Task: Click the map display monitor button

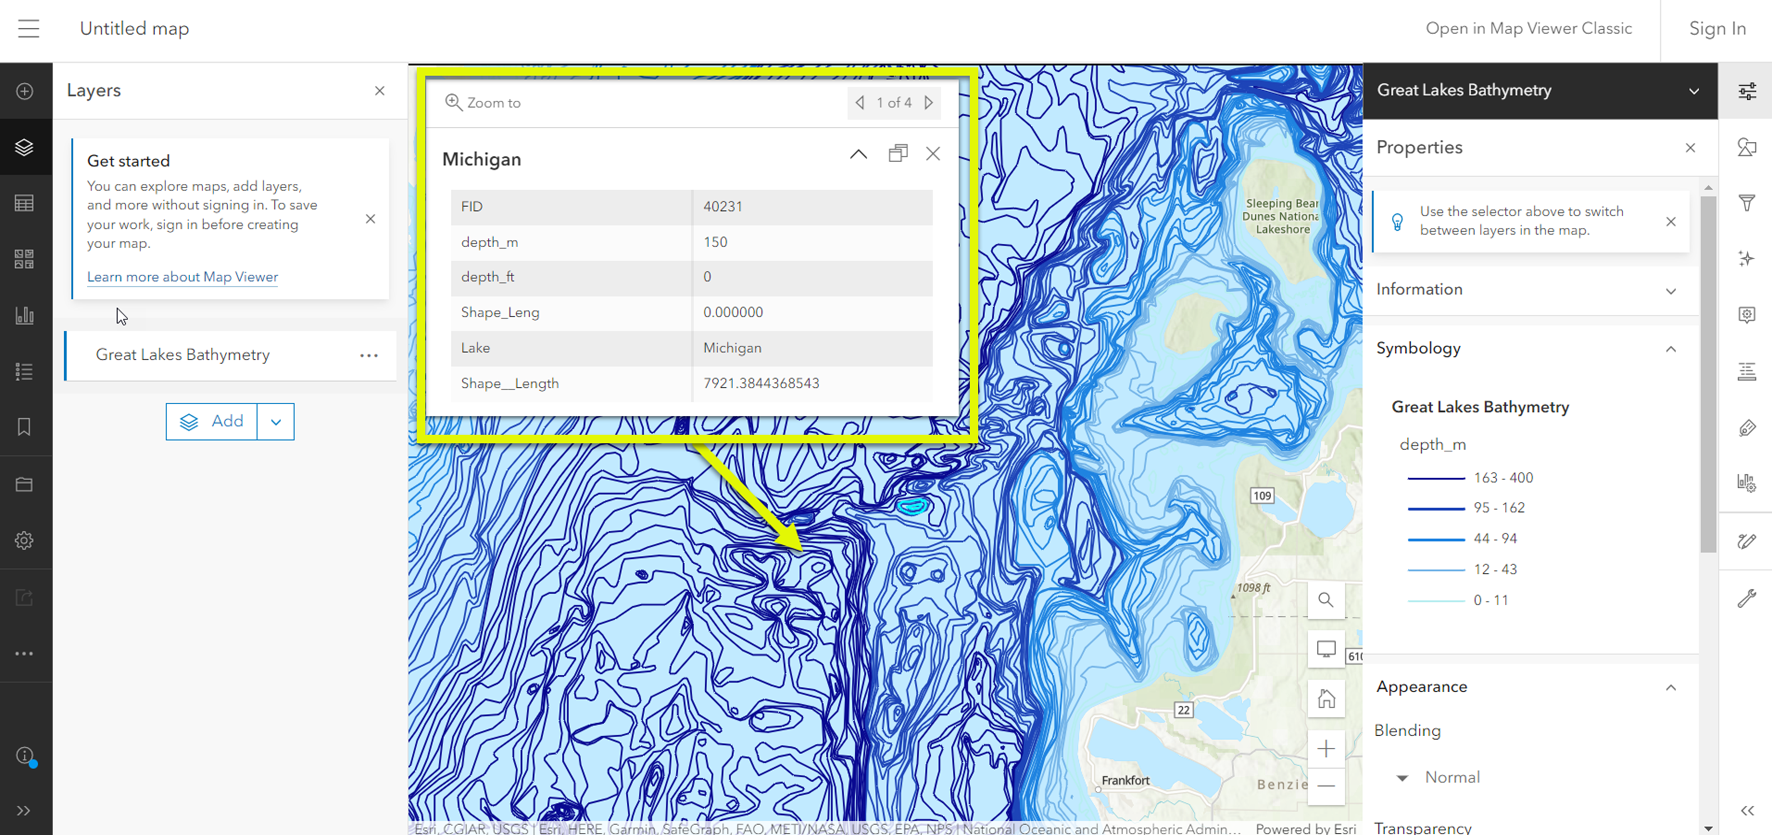Action: (1326, 649)
